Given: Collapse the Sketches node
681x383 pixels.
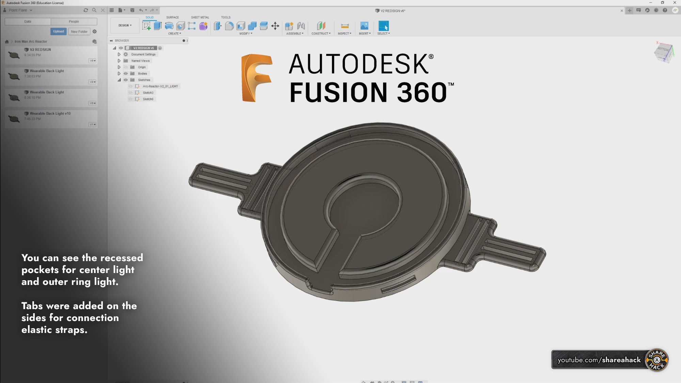Looking at the screenshot, I should point(119,80).
